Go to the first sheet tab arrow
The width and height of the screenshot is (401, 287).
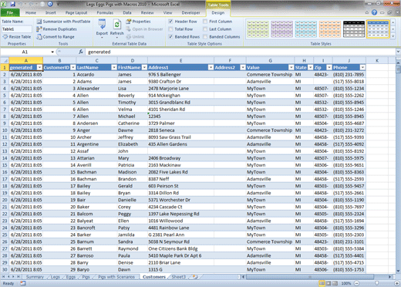click(x=4, y=277)
